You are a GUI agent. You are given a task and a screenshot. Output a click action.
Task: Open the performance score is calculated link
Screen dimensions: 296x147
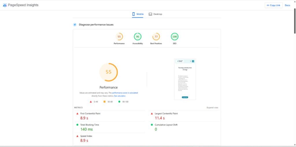125,93
